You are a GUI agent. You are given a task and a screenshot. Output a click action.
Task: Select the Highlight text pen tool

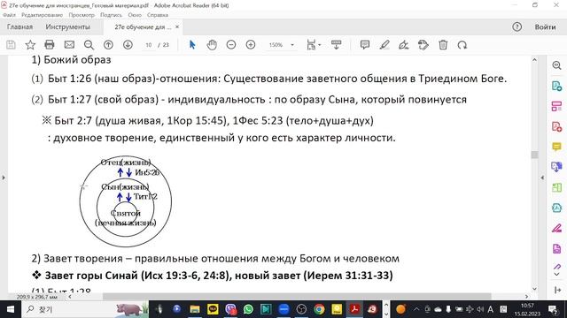click(384, 45)
